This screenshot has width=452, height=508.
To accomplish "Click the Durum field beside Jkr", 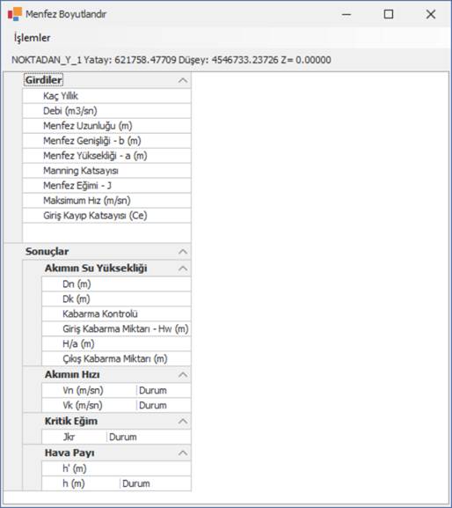I will (x=149, y=437).
